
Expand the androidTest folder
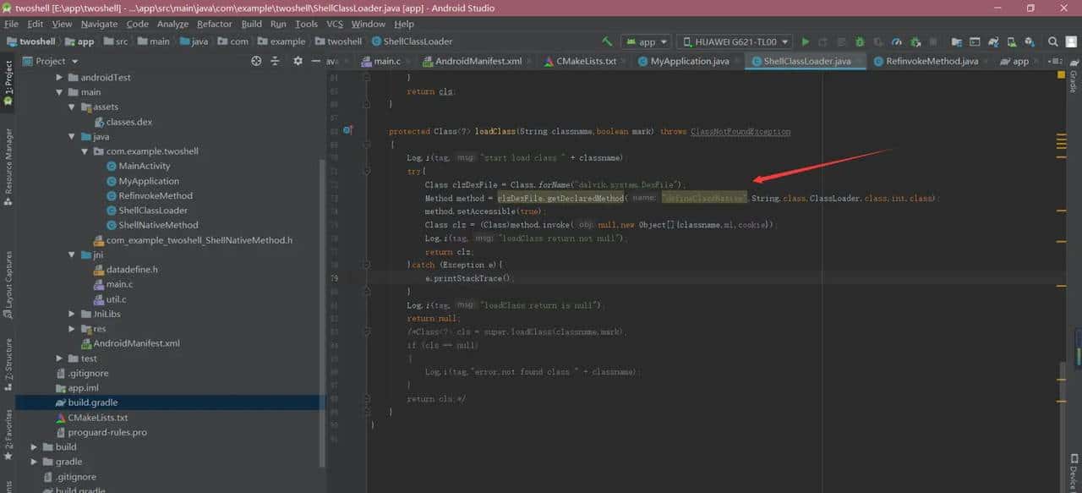pyautogui.click(x=60, y=77)
